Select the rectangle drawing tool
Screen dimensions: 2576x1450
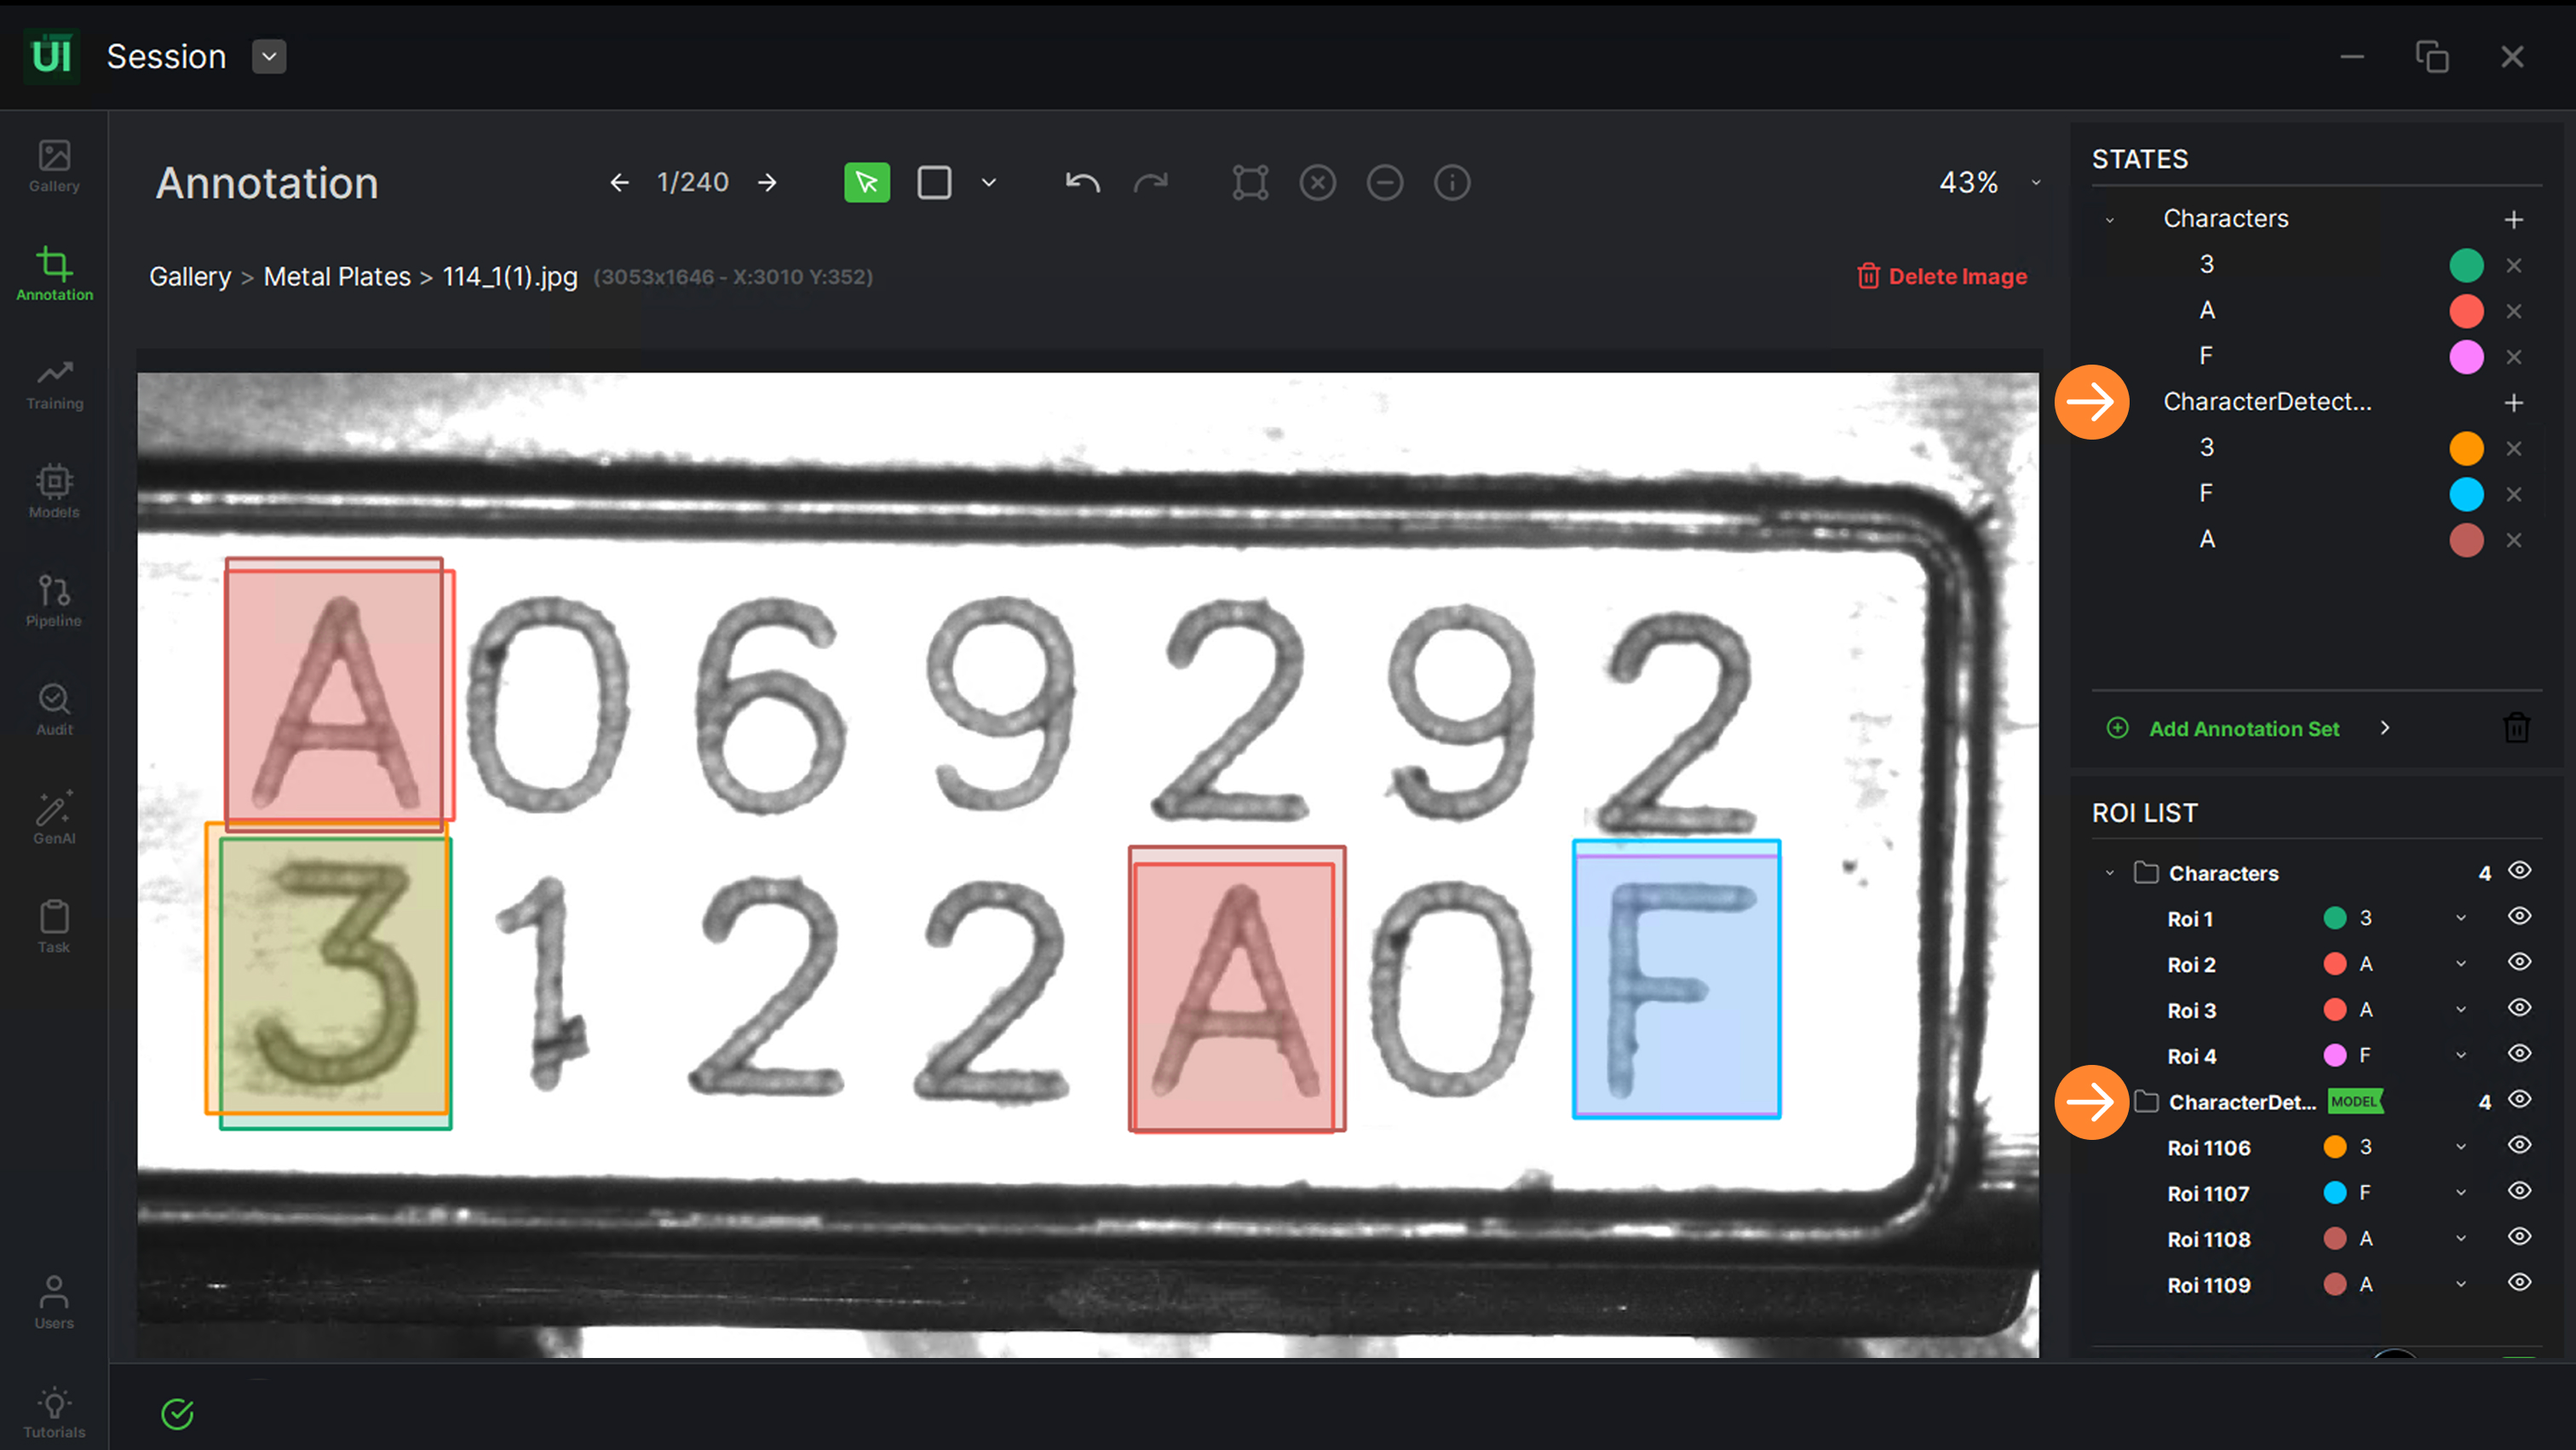point(934,183)
